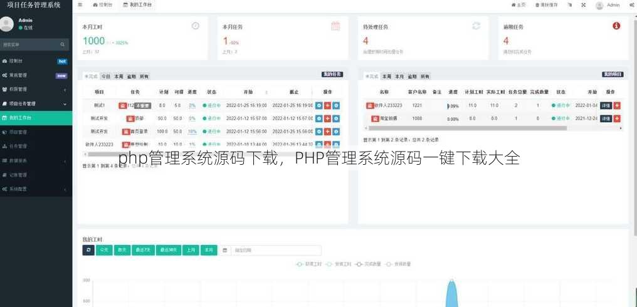Select 本月 tab in projects panel
The height and width of the screenshot is (307, 637).
tap(400, 76)
